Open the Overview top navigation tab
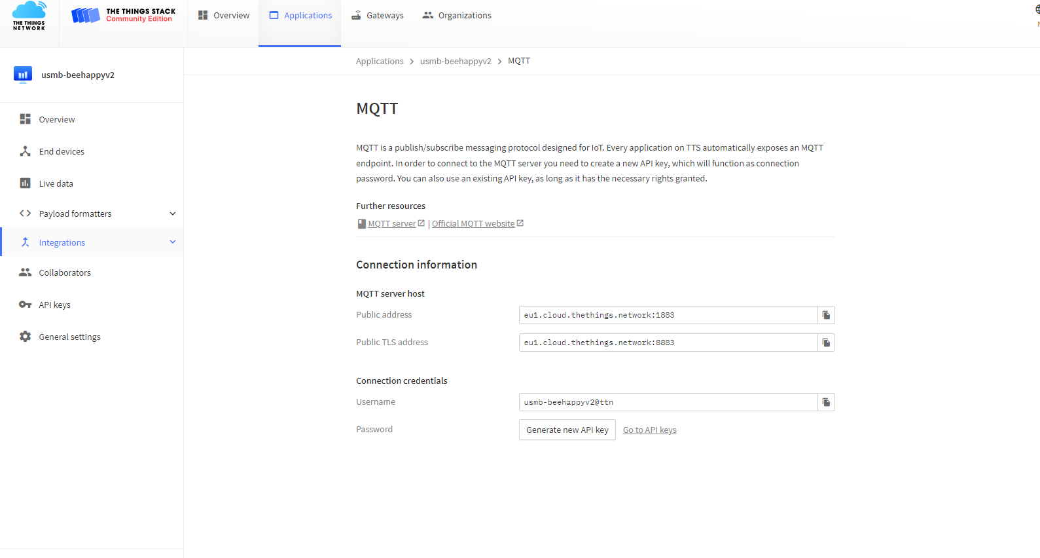The width and height of the screenshot is (1040, 558). click(x=223, y=15)
